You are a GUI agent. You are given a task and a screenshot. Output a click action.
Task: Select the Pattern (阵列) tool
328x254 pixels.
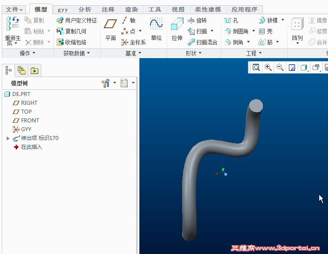point(297,29)
